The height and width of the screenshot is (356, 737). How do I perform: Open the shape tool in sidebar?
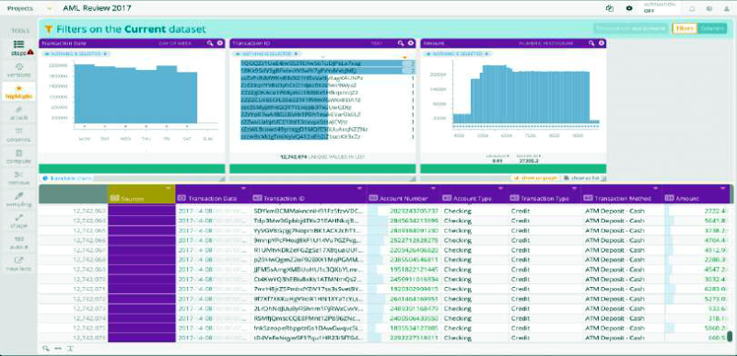click(x=18, y=221)
